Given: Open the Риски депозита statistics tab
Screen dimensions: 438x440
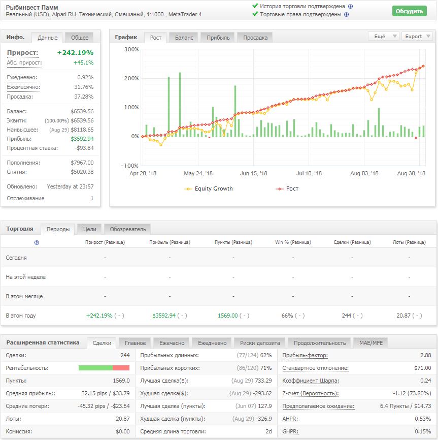Looking at the screenshot, I should point(260,343).
